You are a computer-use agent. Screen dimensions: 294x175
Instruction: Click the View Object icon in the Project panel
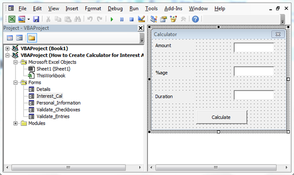[19, 38]
